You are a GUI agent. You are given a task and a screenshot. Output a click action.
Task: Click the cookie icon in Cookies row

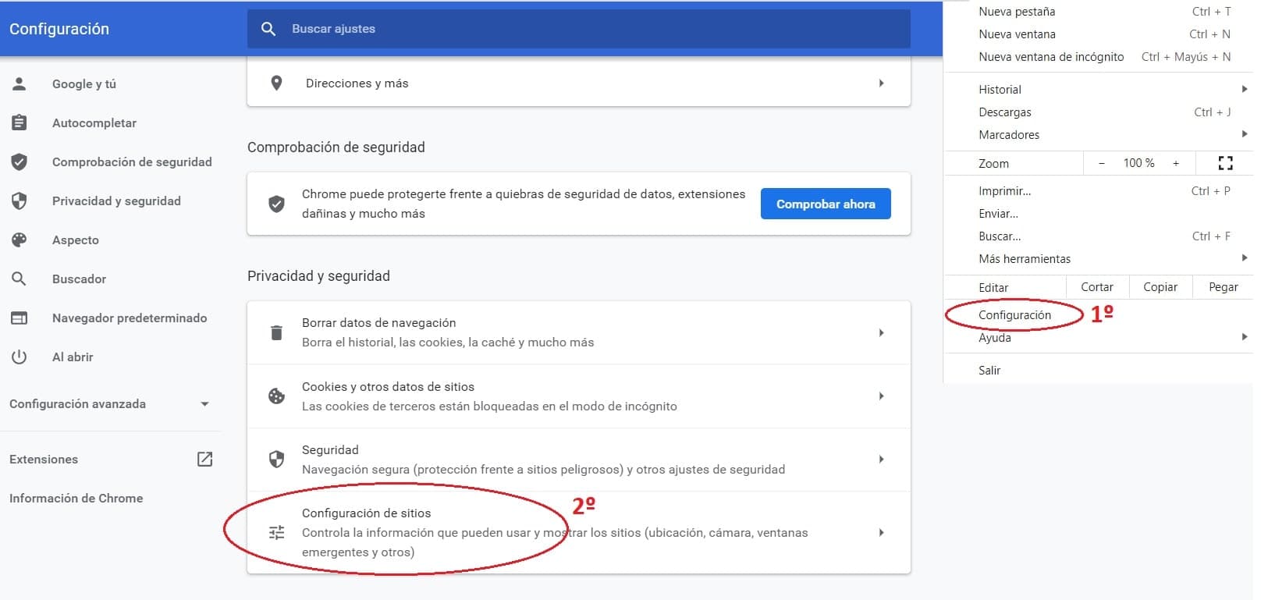(x=276, y=396)
